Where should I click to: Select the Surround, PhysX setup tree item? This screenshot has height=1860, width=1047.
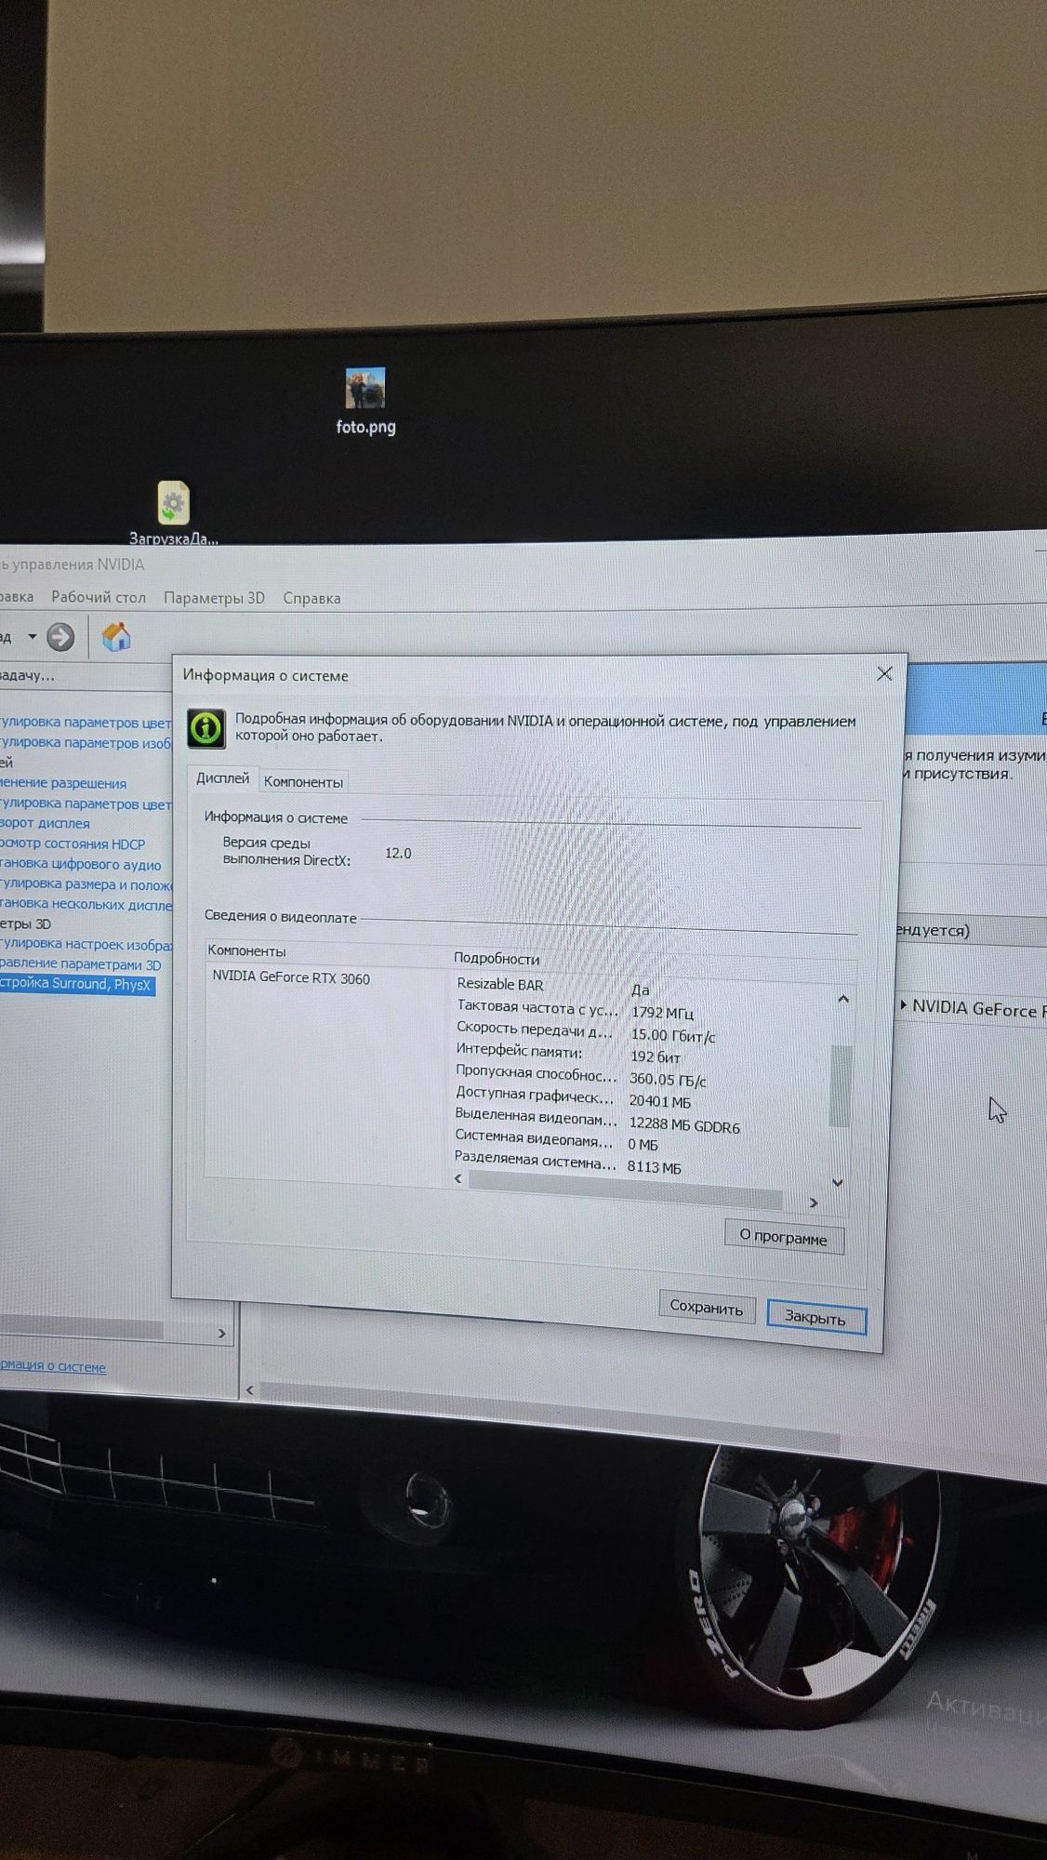pyautogui.click(x=76, y=985)
